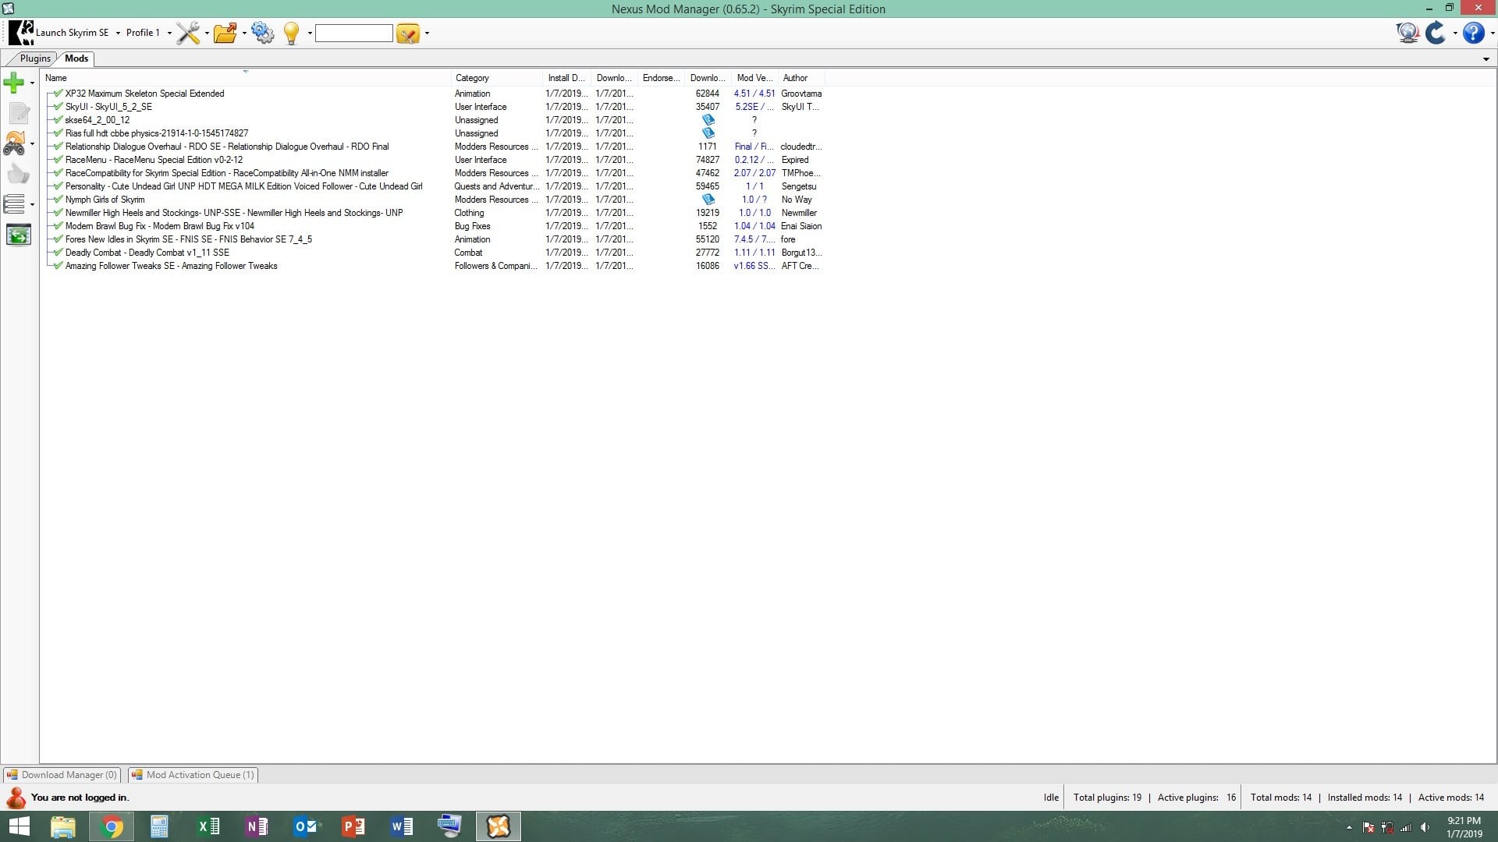
Task: Select the Mods tab
Action: pyautogui.click(x=76, y=58)
